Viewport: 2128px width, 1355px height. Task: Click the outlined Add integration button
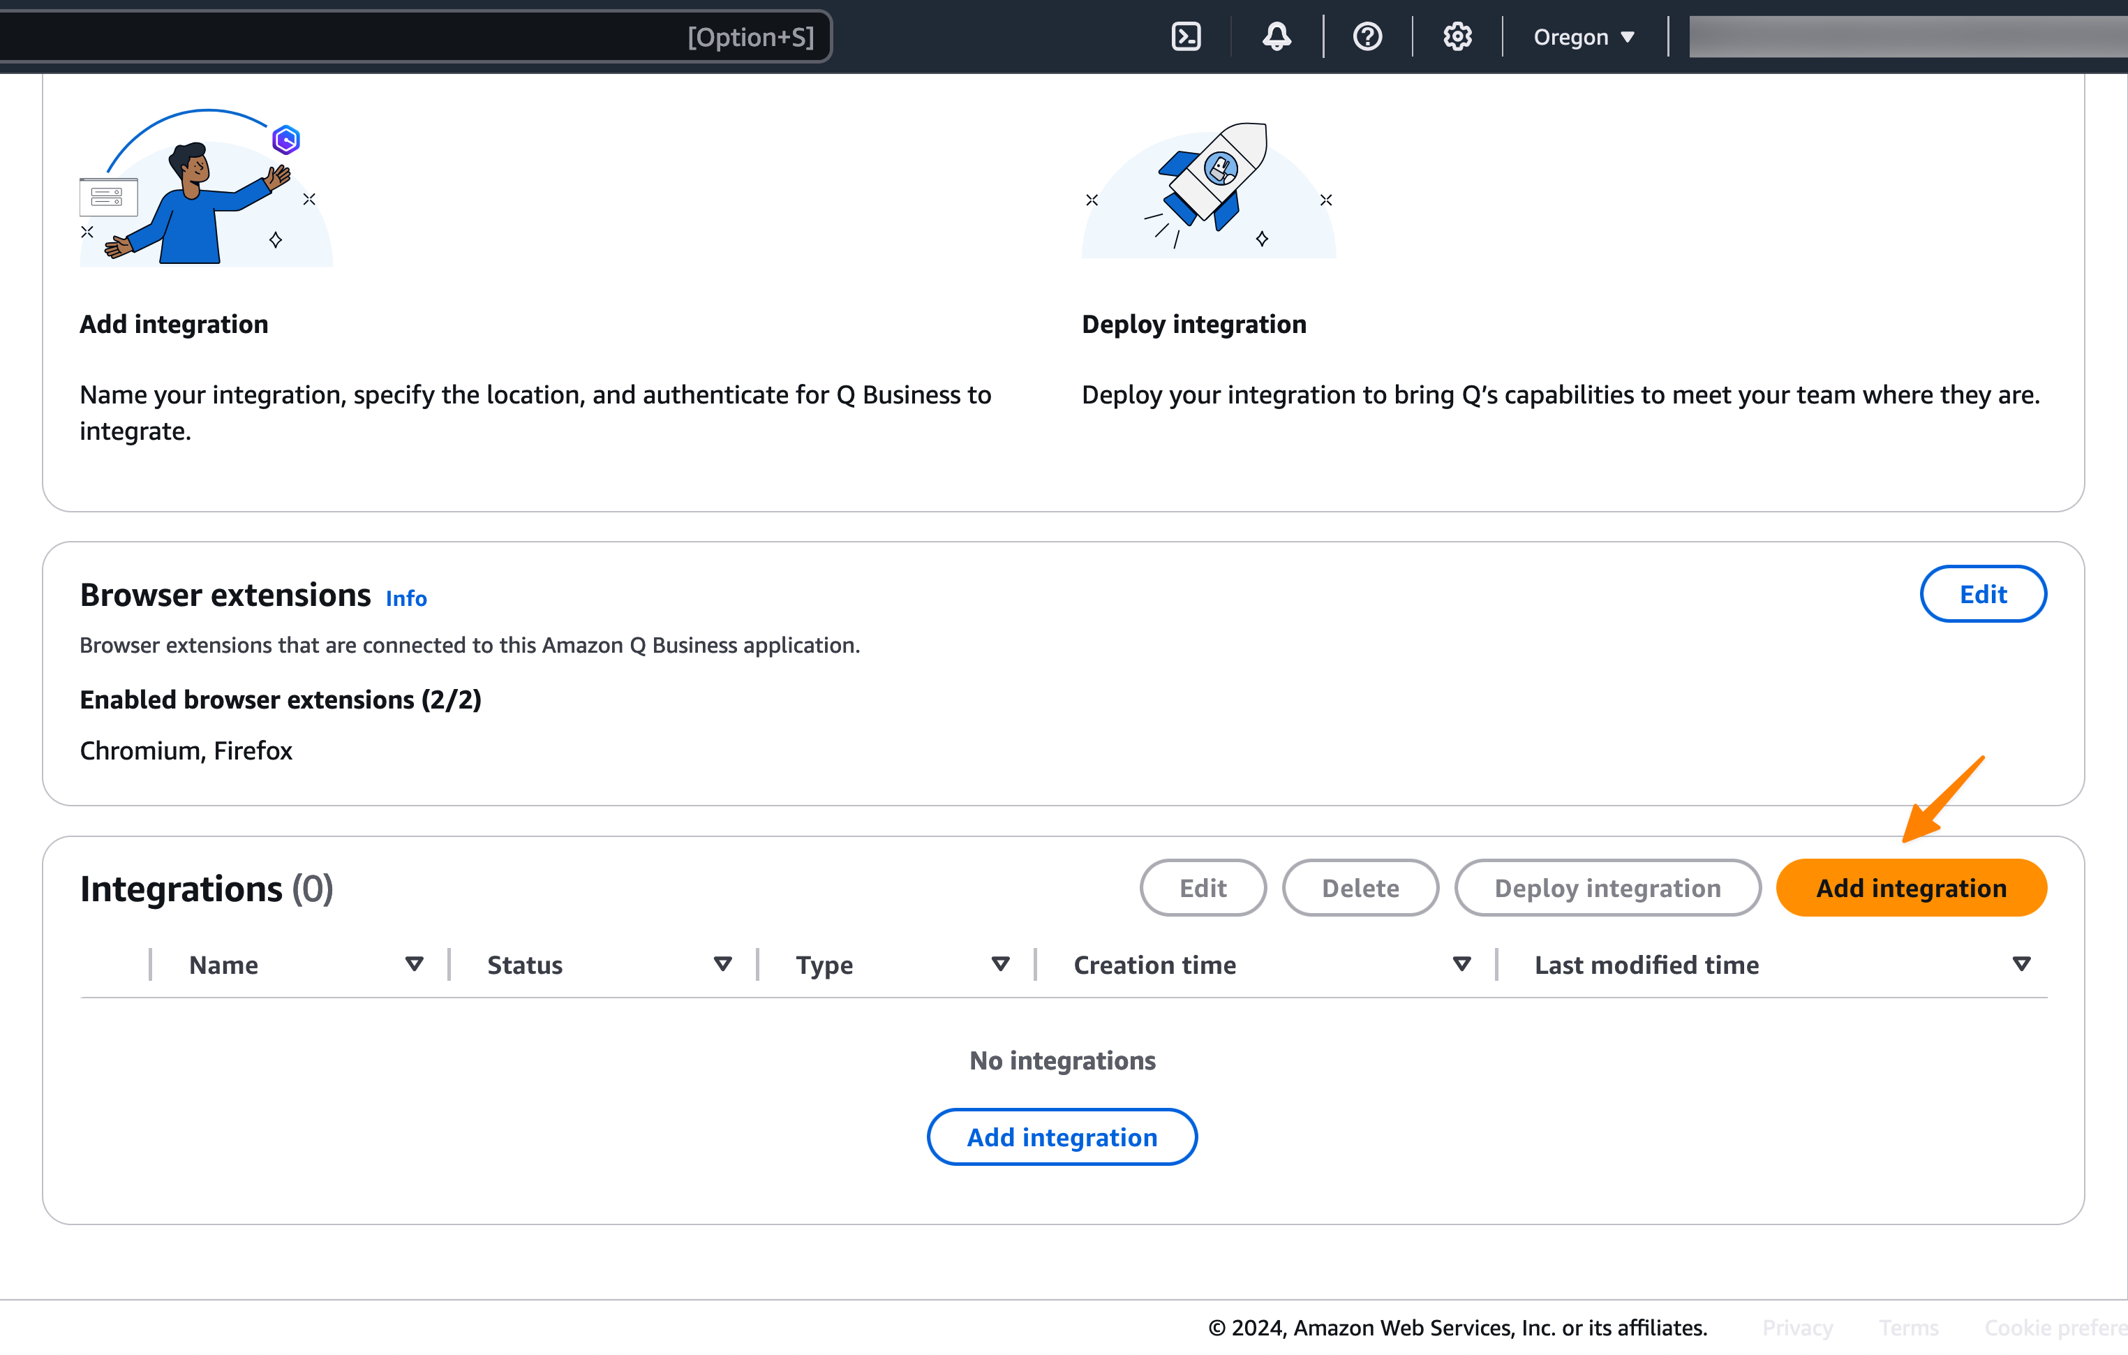[x=1062, y=1136]
